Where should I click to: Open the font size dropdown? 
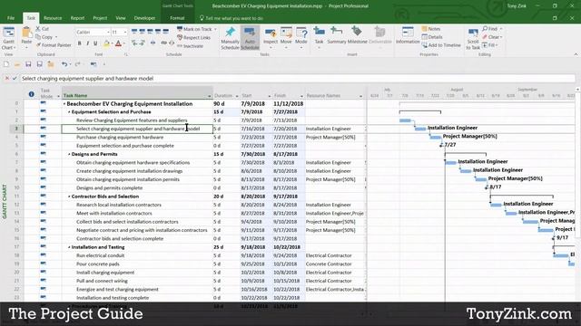coord(125,33)
